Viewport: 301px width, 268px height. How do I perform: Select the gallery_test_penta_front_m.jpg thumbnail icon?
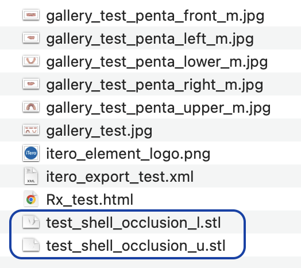tap(31, 15)
